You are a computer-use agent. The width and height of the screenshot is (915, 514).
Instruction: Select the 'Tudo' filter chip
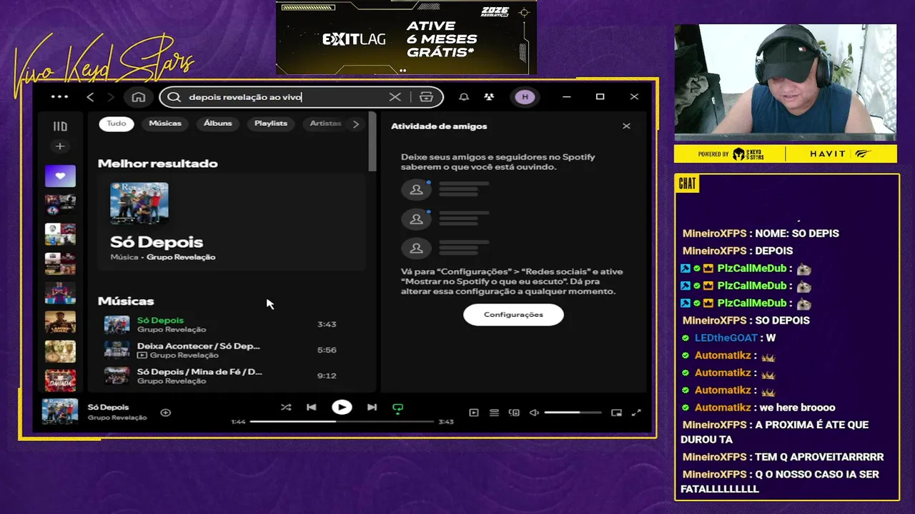tap(117, 124)
